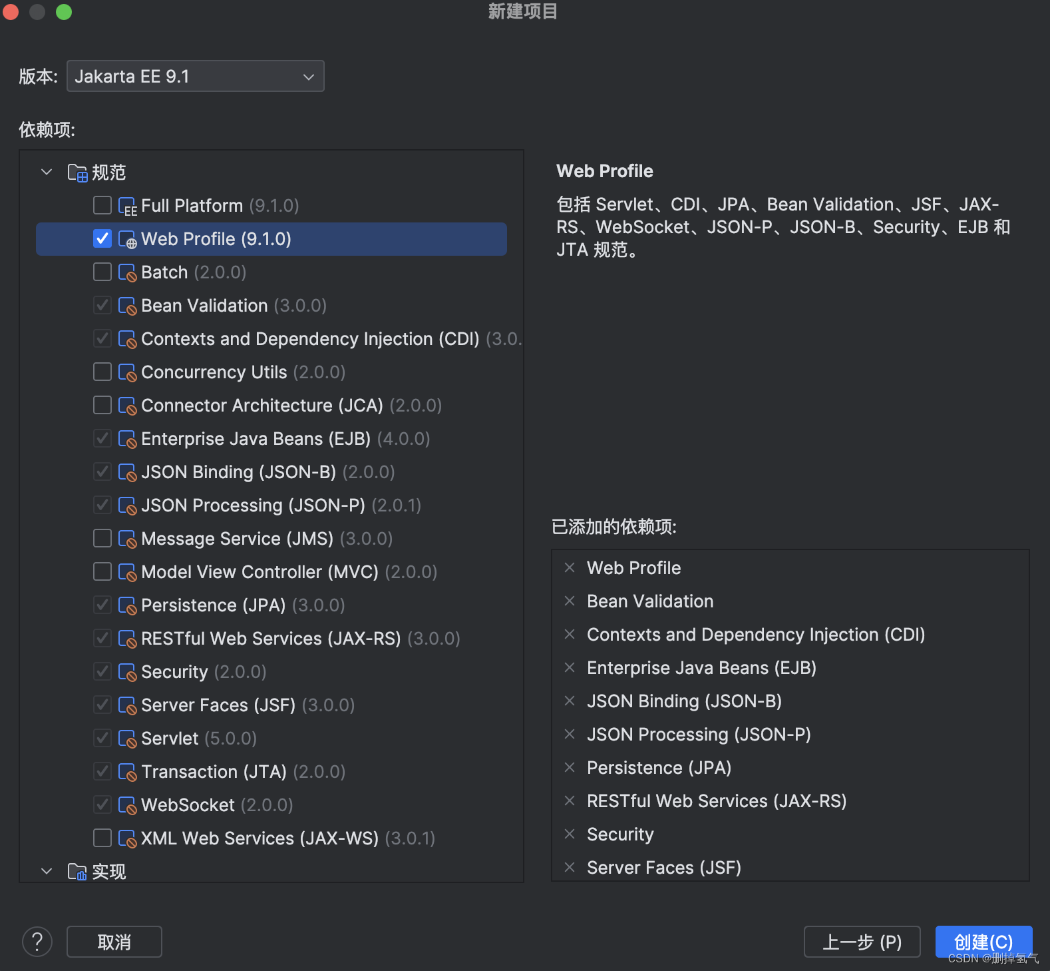Click the JSON Processing library icon
This screenshot has width=1050, height=971.
128,506
